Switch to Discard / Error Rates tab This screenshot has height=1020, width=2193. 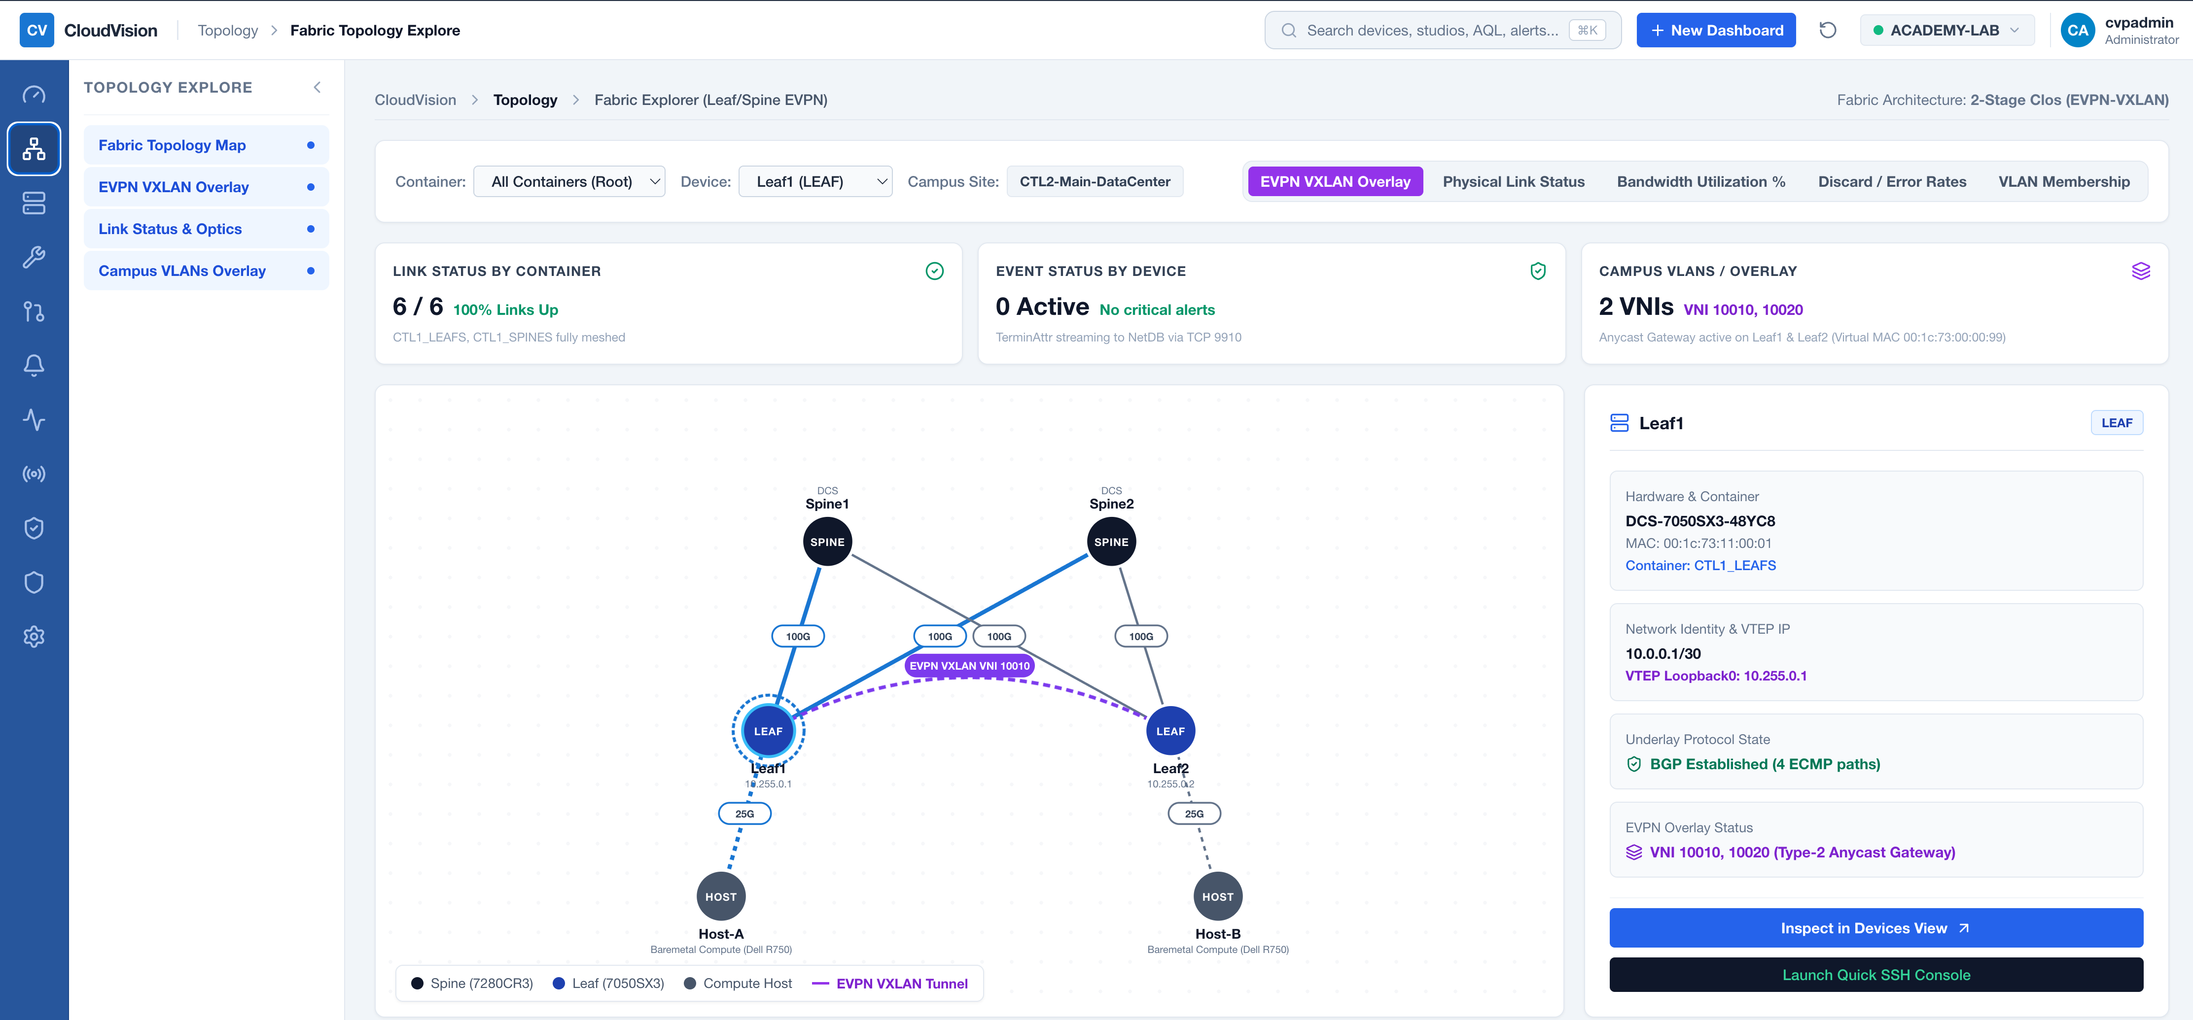click(x=1892, y=182)
